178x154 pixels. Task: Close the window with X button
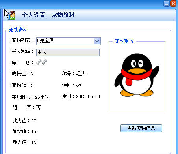point(173,4)
